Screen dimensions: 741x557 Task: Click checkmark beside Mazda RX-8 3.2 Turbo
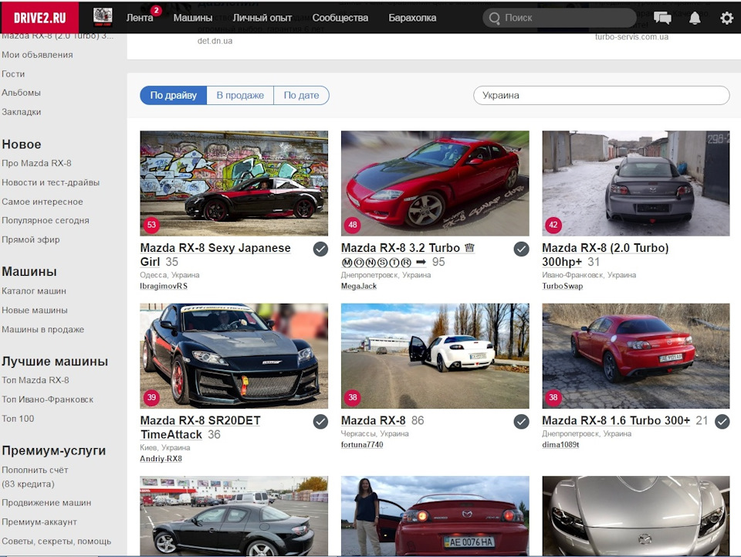point(521,249)
